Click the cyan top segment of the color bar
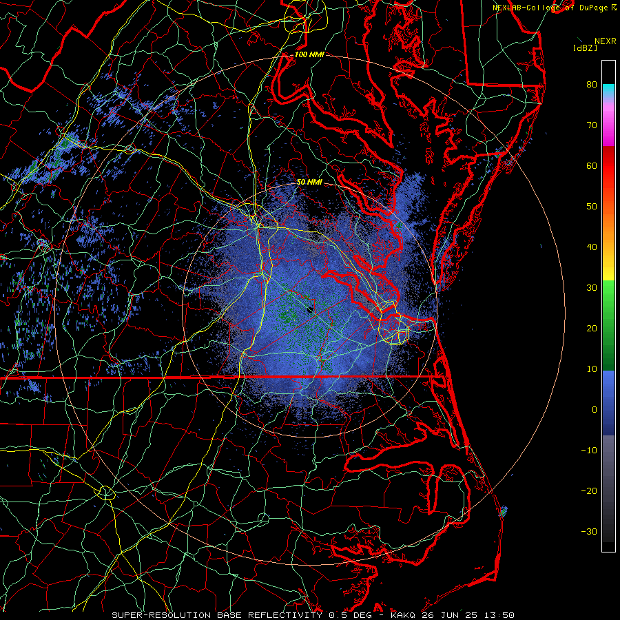 (608, 91)
